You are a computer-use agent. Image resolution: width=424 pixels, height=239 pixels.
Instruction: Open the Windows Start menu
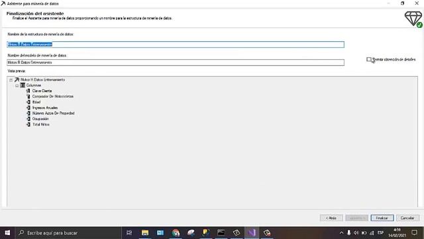7,233
